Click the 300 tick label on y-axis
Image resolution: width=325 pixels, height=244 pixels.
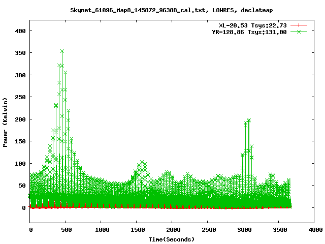[20, 75]
